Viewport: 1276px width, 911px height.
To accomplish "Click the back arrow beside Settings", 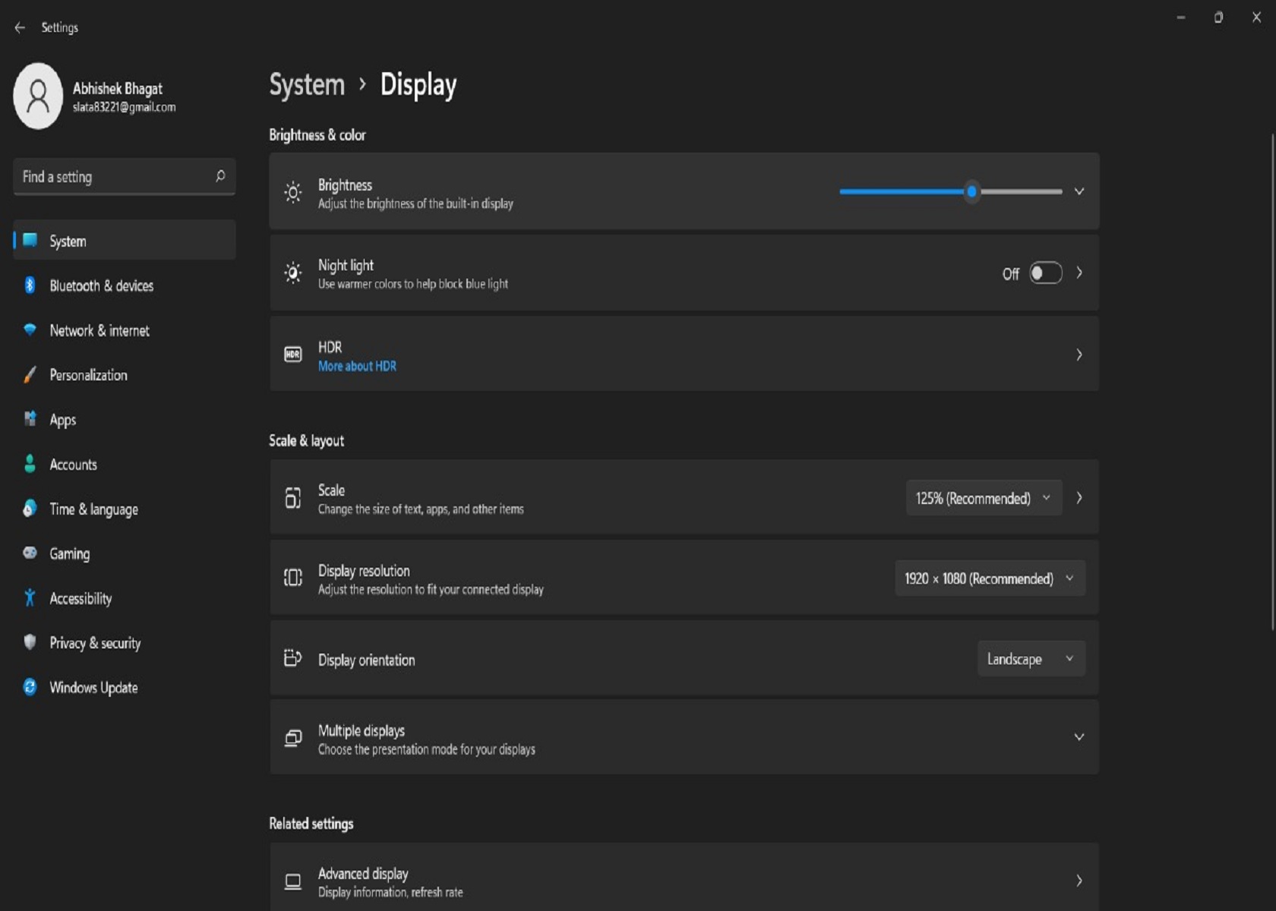I will click(20, 27).
